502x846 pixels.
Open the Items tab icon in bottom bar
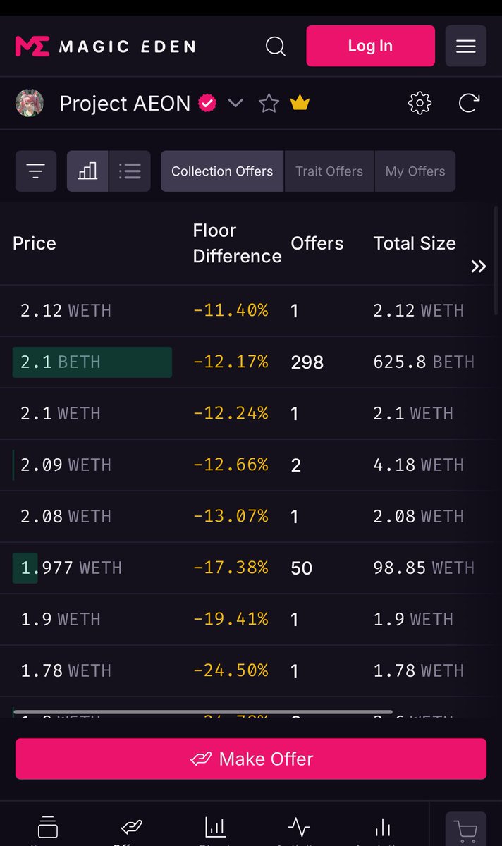tap(47, 827)
